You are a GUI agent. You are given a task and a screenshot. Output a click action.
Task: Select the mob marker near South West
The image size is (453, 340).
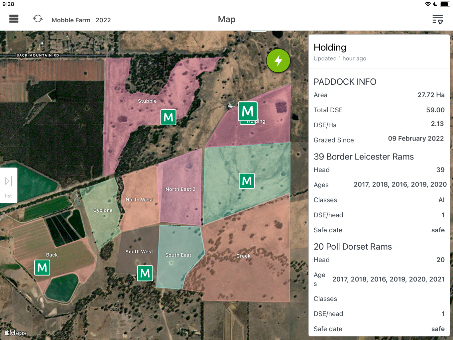pos(145,273)
